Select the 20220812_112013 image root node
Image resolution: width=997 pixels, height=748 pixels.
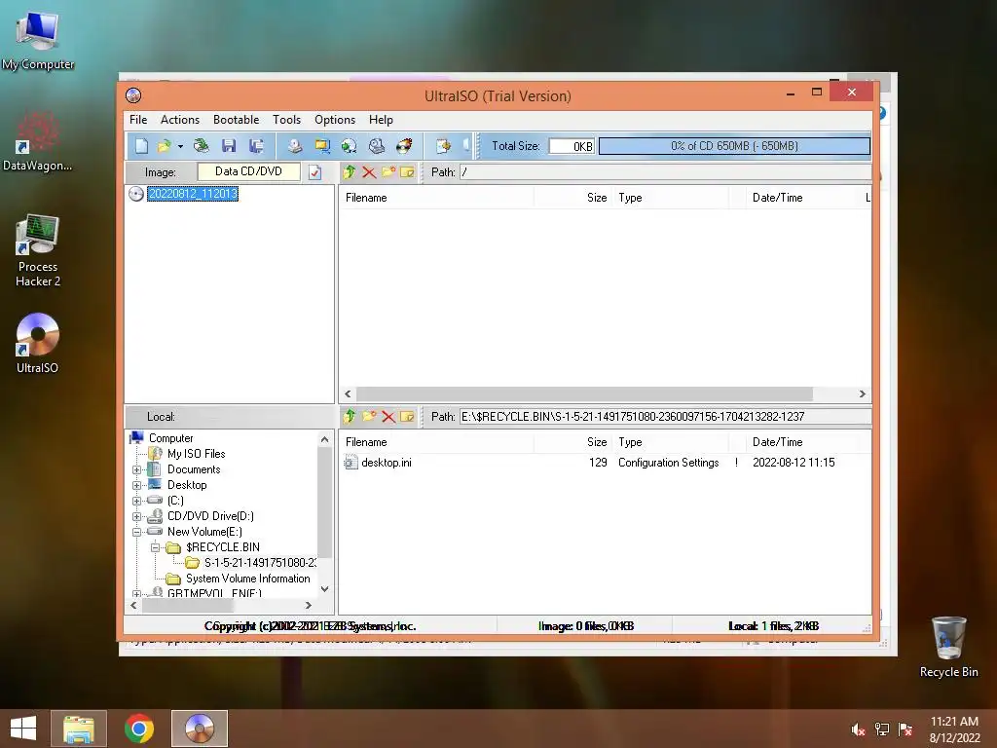click(x=193, y=194)
